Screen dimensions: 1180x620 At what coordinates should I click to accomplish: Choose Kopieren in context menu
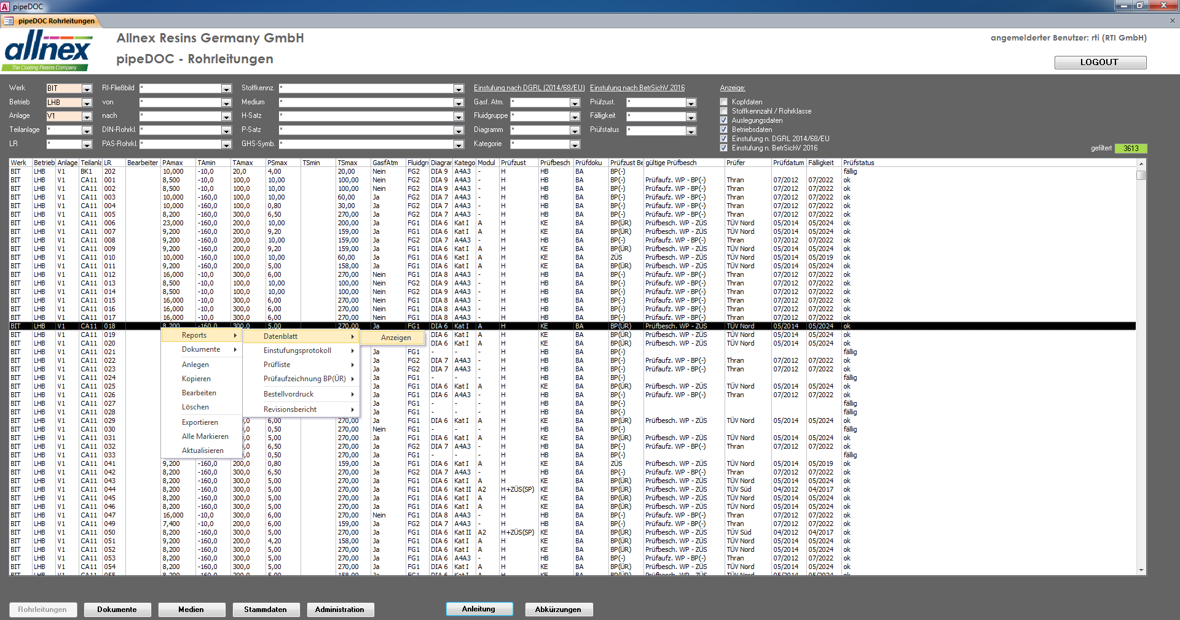coord(201,379)
